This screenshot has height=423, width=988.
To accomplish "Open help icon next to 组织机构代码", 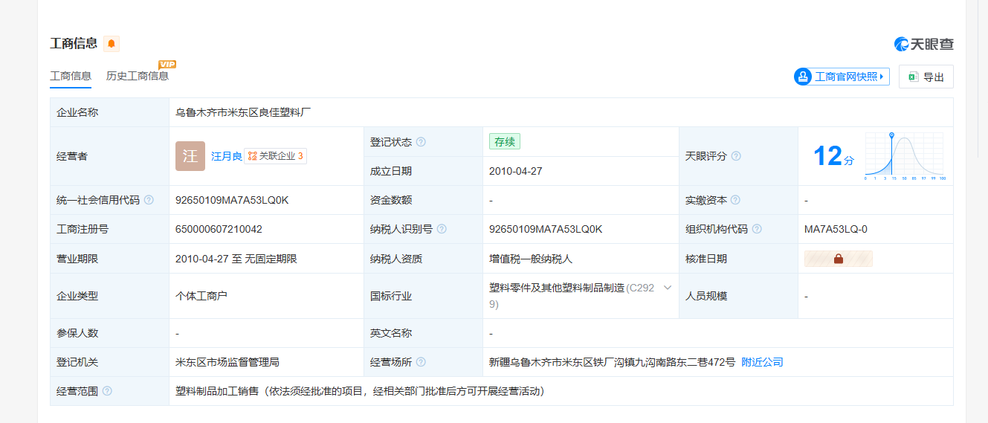I will [x=757, y=229].
